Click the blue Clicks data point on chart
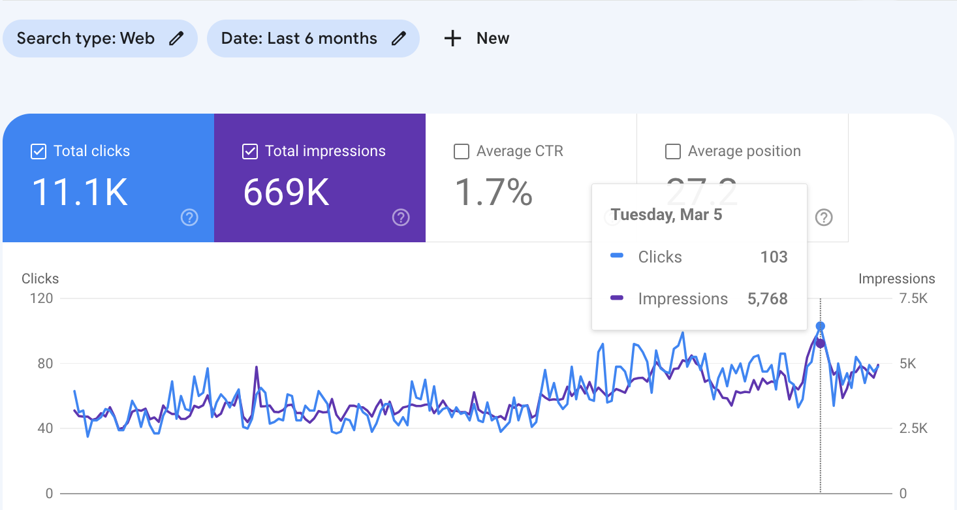957x510 pixels. click(821, 326)
